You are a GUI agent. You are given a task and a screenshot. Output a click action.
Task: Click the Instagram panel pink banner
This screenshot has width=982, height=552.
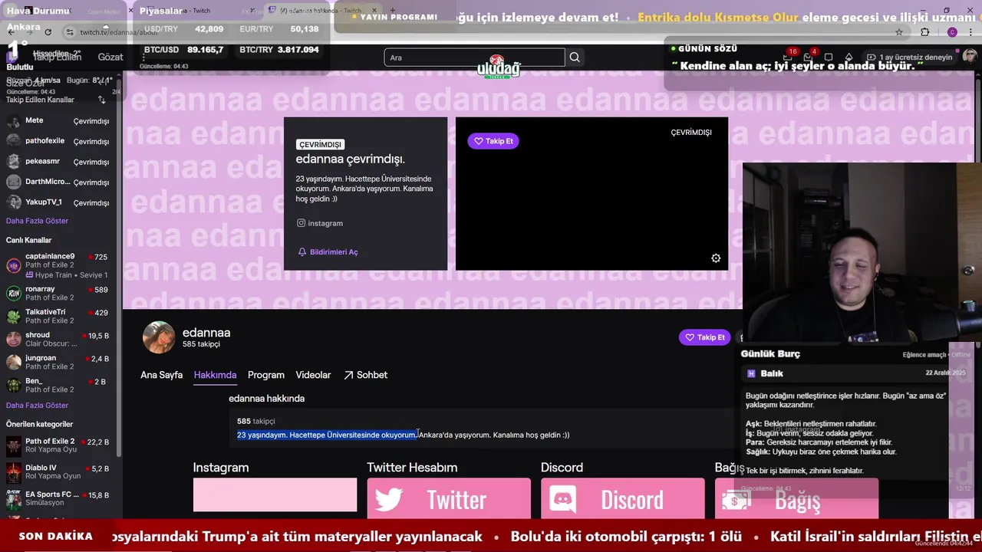[275, 495]
